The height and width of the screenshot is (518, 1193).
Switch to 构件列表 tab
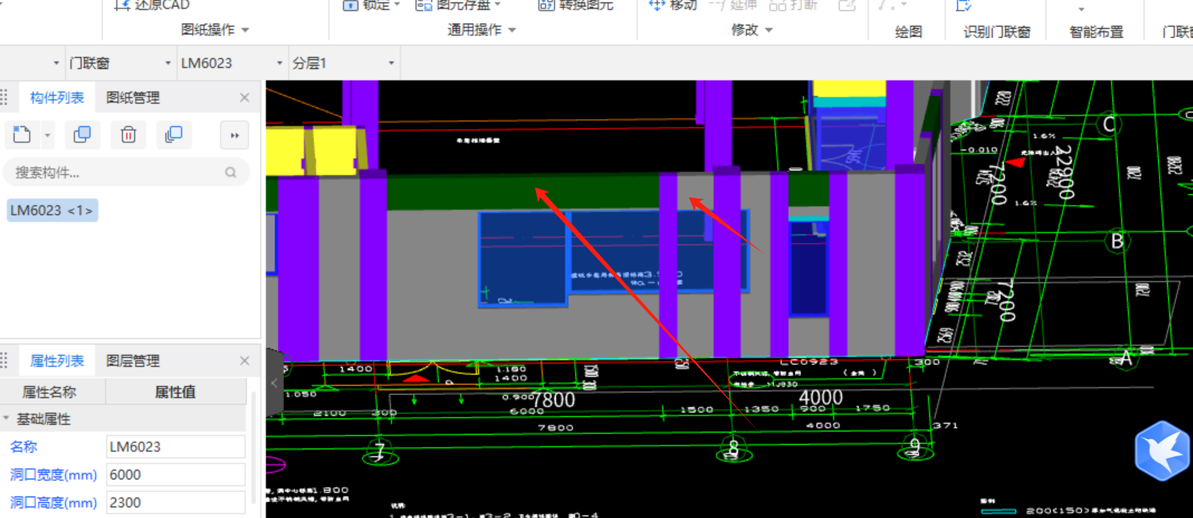[x=57, y=98]
